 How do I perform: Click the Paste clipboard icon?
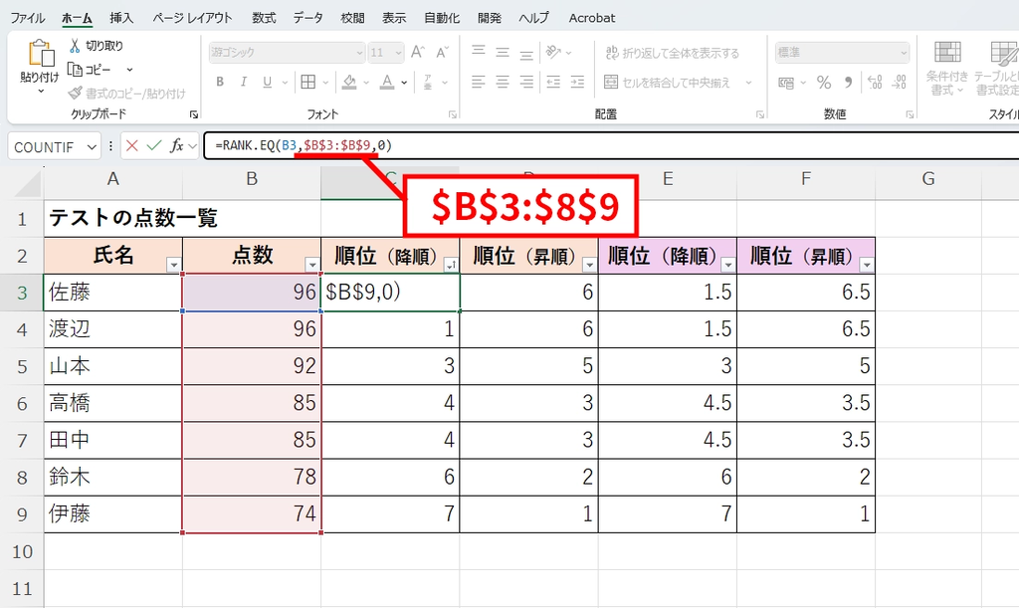coord(40,54)
